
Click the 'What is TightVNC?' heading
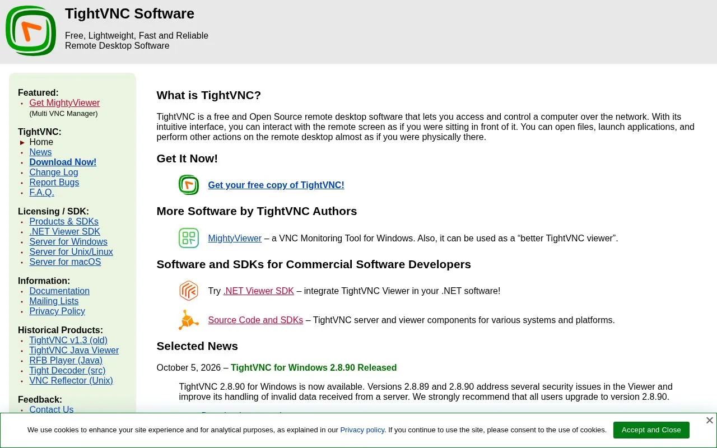pos(209,95)
